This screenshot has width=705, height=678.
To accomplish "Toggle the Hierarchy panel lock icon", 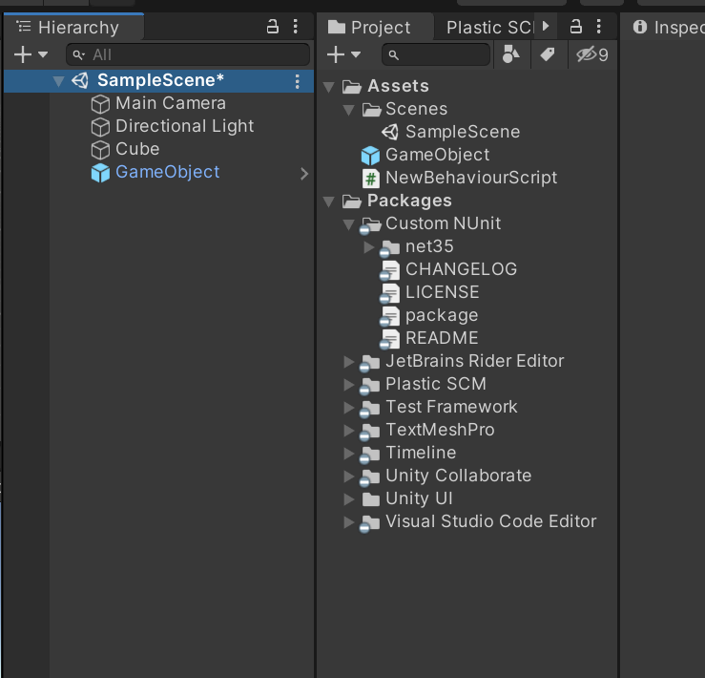I will pyautogui.click(x=273, y=27).
